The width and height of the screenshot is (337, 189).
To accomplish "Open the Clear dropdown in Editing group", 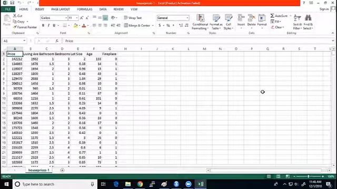I will click(x=277, y=27).
